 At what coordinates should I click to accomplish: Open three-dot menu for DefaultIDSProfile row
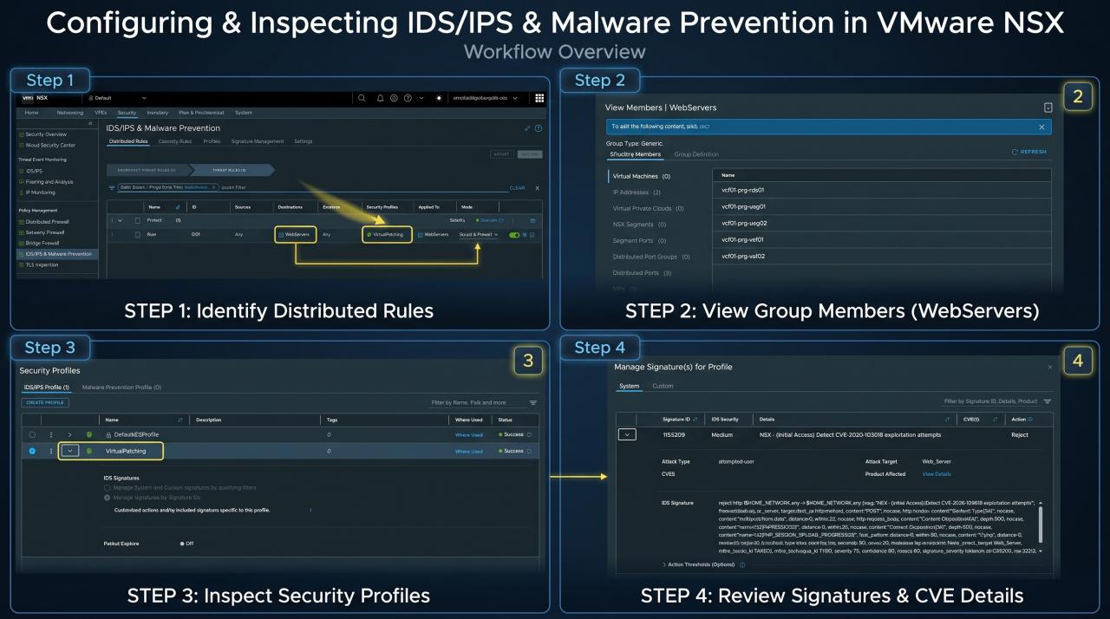pyautogui.click(x=51, y=434)
